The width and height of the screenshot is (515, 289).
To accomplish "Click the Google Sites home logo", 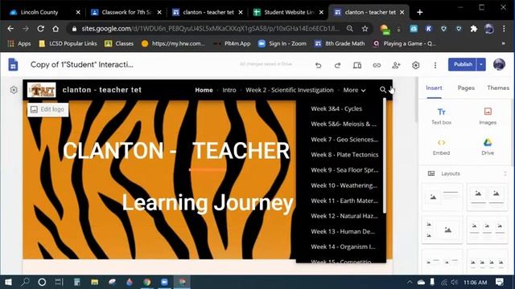I will point(13,64).
